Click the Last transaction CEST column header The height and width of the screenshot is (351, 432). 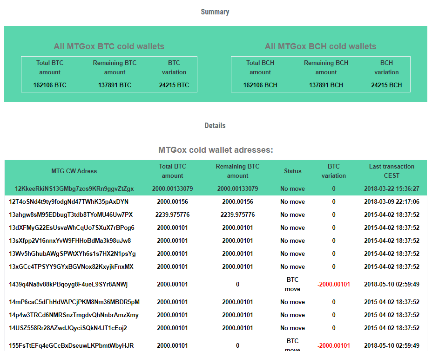tap(391, 171)
